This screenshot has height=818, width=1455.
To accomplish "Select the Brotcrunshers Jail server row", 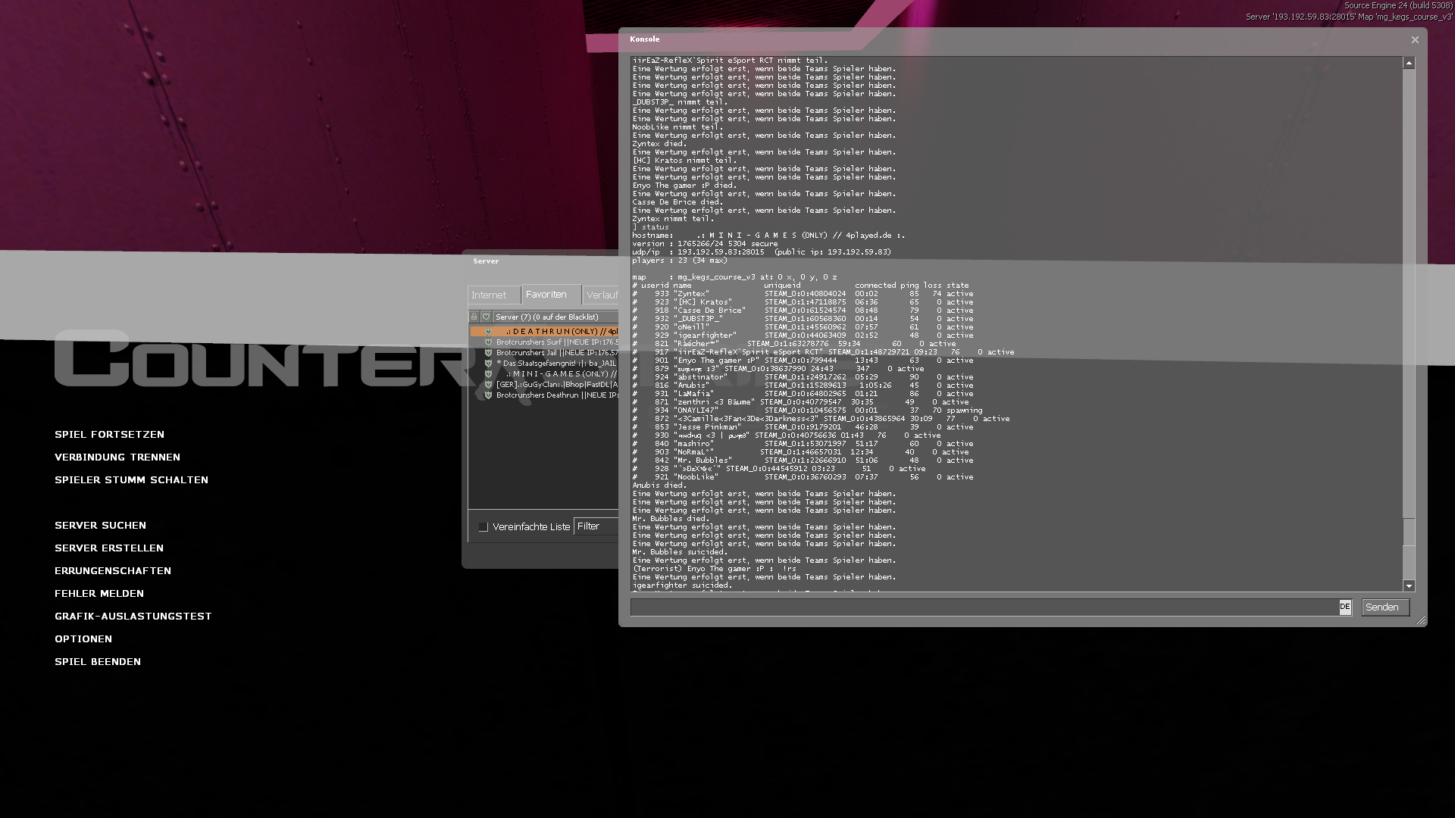I will [x=544, y=353].
